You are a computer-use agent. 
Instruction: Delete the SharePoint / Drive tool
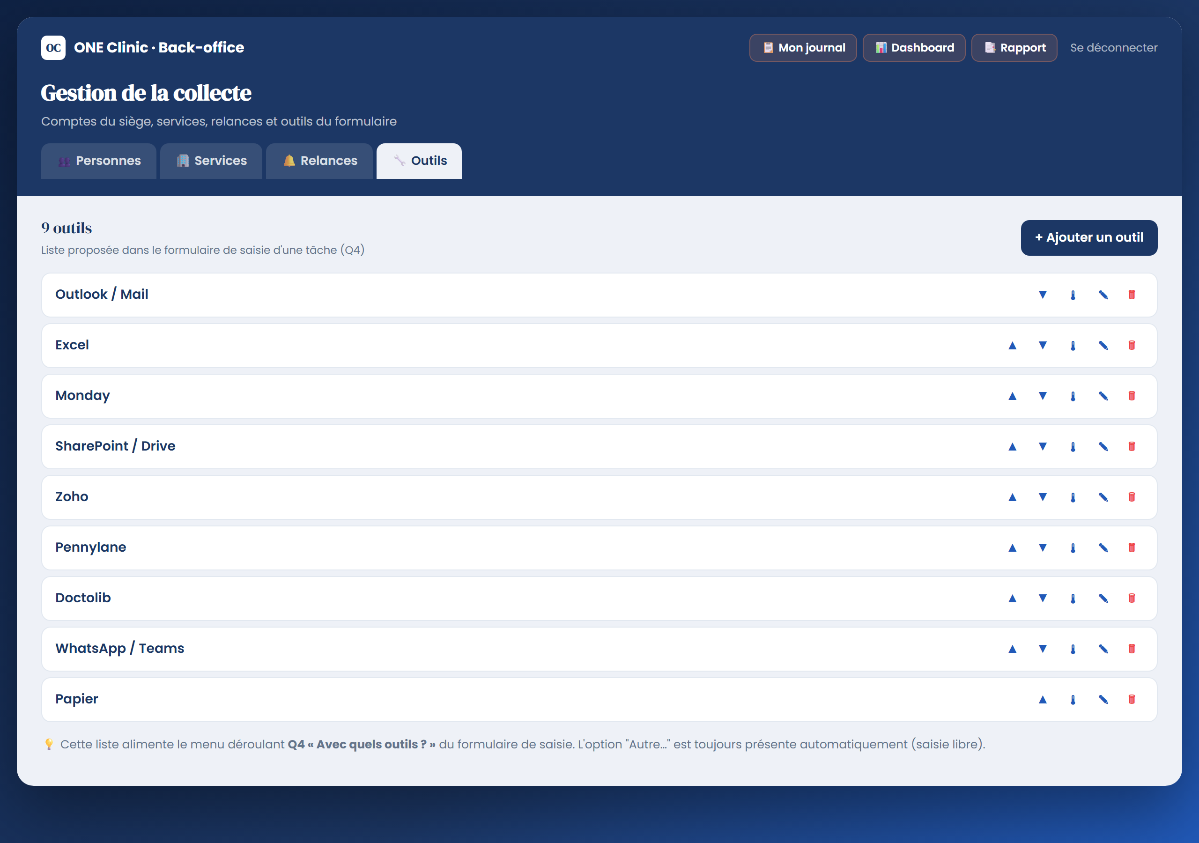(1132, 447)
